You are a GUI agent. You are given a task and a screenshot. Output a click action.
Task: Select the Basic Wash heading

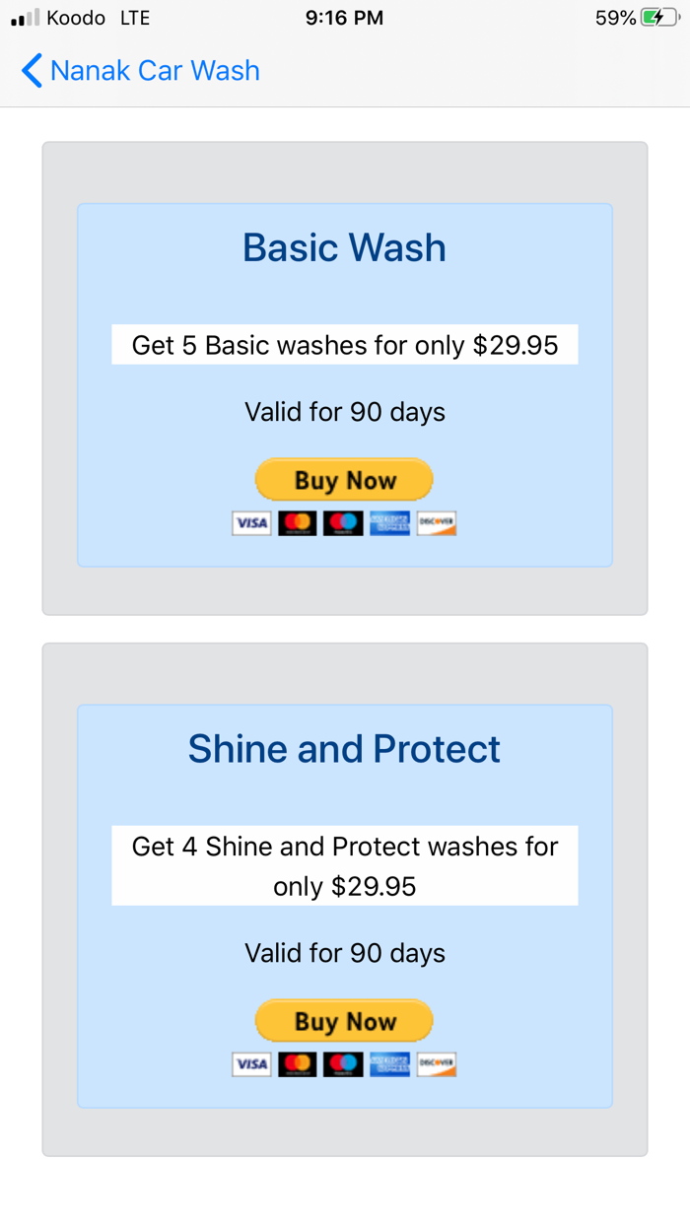(344, 247)
